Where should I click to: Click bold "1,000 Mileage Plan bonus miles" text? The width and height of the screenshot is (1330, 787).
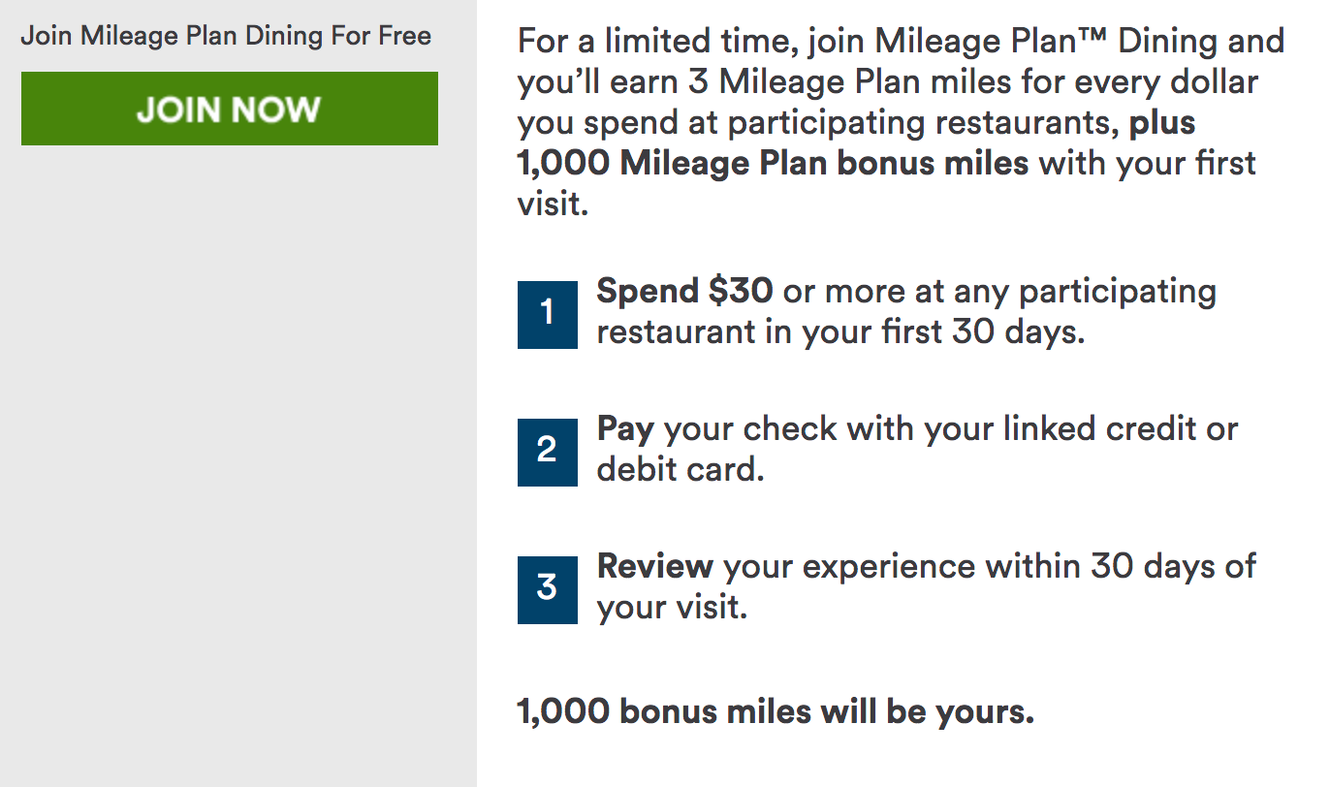click(x=773, y=163)
